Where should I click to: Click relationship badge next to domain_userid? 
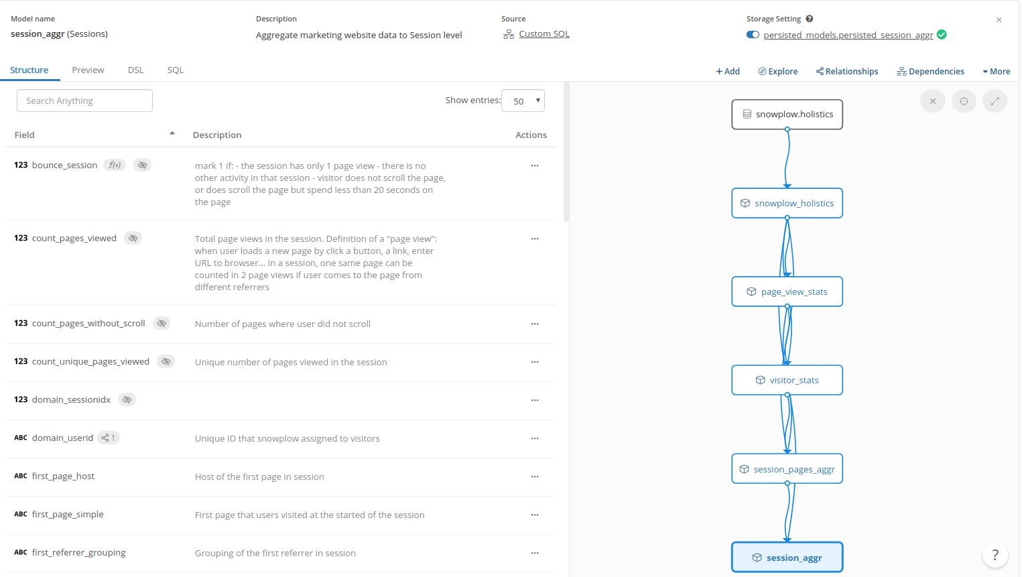(x=109, y=438)
